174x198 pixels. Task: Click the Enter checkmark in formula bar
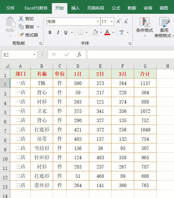tap(67, 55)
